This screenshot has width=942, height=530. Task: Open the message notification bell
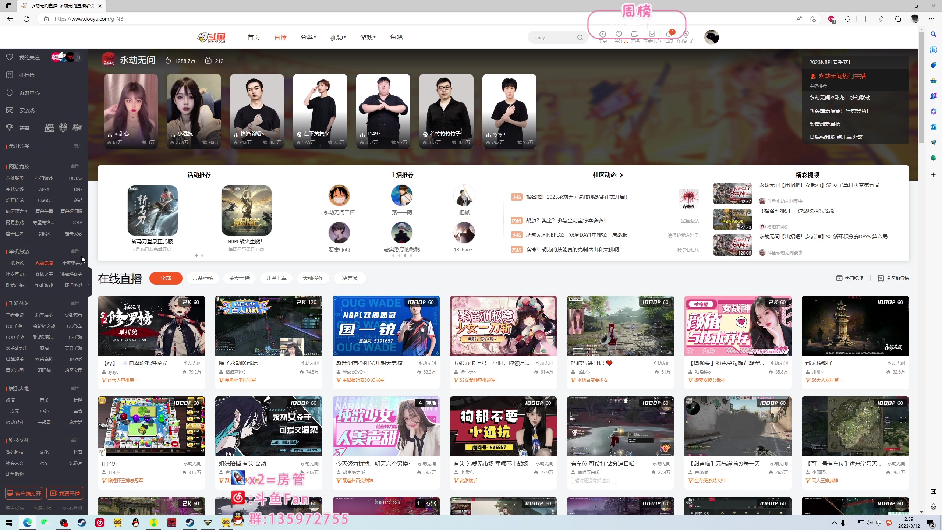pos(669,34)
